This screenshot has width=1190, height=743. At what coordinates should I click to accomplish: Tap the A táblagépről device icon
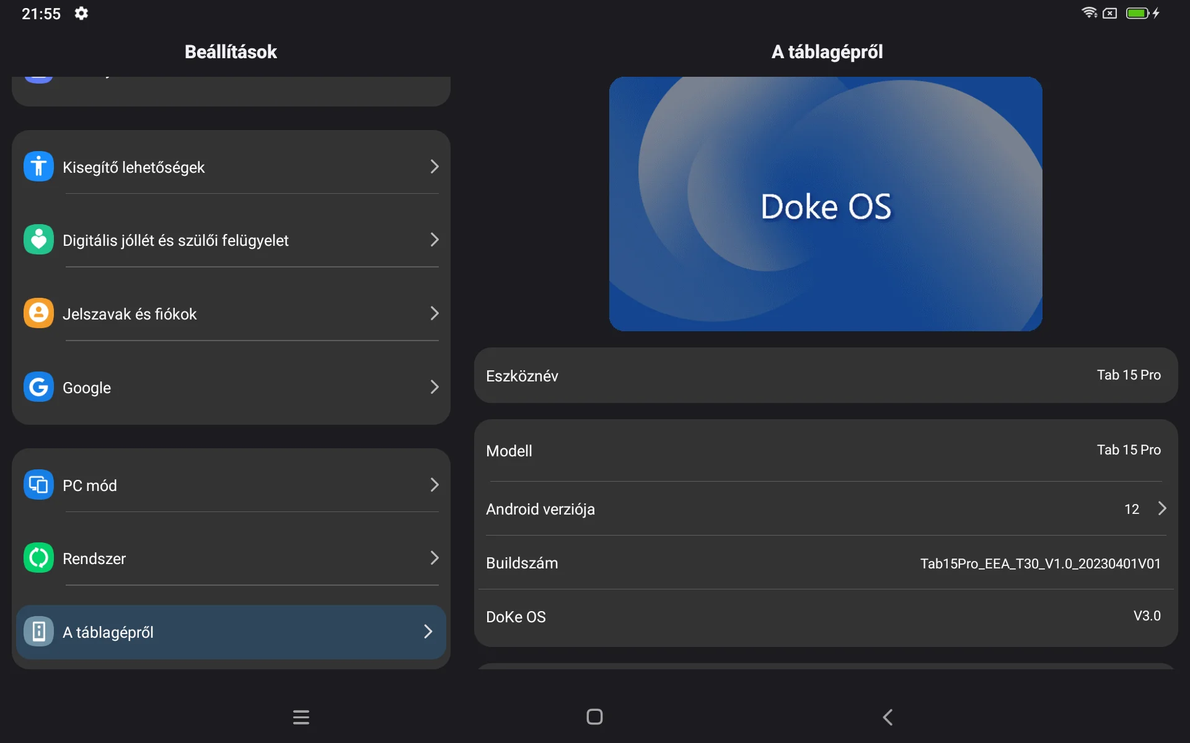point(38,632)
